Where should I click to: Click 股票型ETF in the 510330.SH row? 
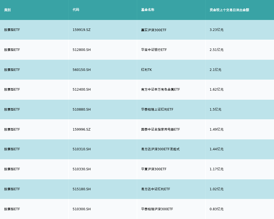click(x=12, y=169)
